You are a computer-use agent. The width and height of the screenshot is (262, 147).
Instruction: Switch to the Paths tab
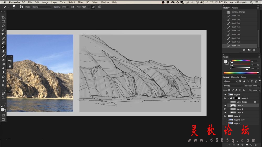pyautogui.click(x=243, y=77)
